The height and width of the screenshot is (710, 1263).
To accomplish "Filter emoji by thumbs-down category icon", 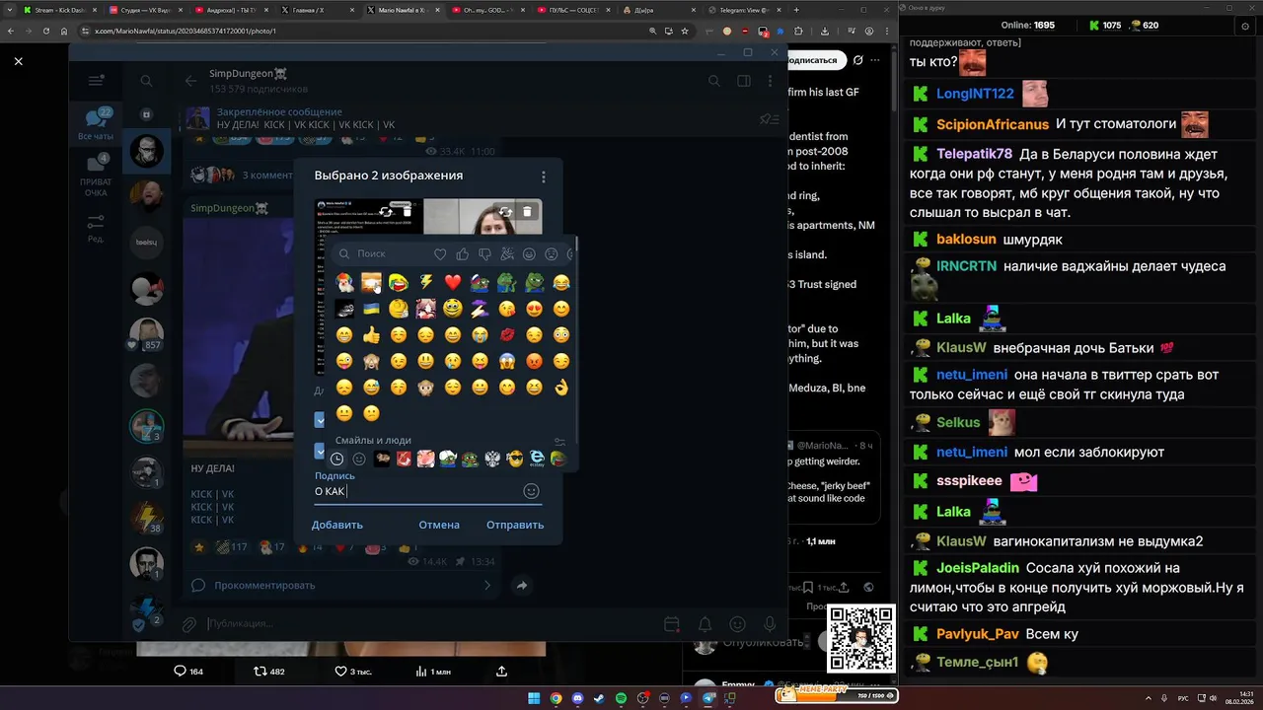I will click(484, 253).
